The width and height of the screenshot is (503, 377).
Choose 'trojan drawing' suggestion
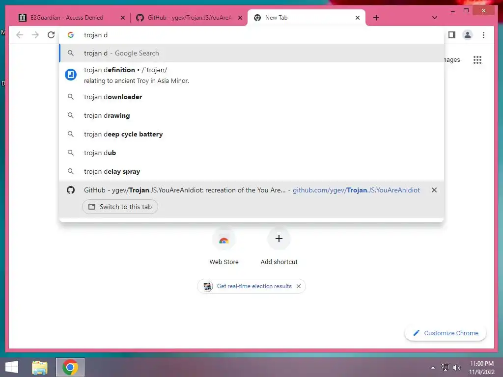click(251, 115)
